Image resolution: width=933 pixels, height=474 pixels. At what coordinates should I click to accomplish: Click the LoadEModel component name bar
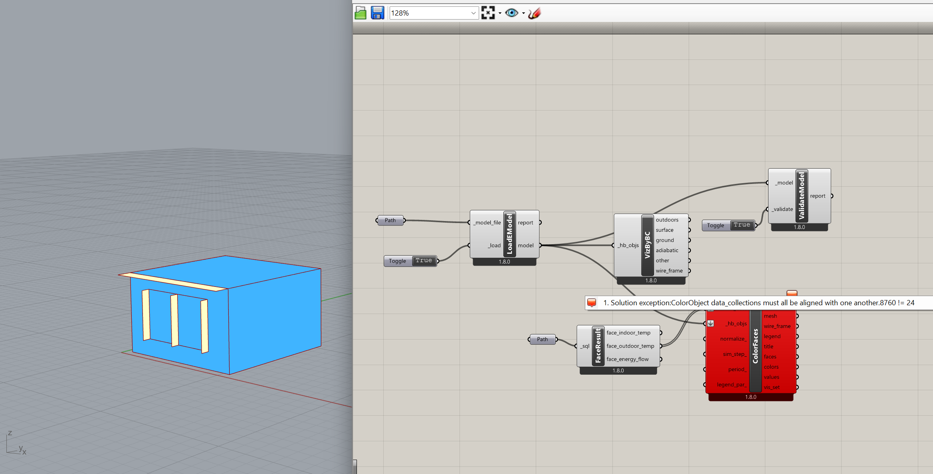[x=509, y=234]
